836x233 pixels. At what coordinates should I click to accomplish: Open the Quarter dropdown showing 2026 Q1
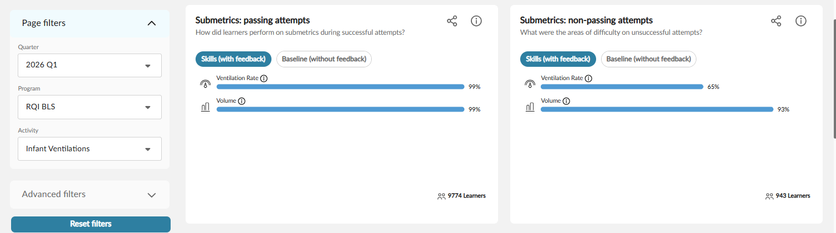tap(90, 65)
